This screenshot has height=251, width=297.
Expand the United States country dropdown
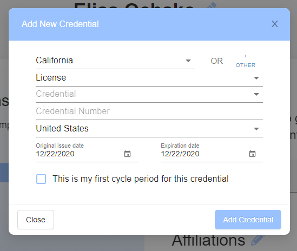click(149, 129)
